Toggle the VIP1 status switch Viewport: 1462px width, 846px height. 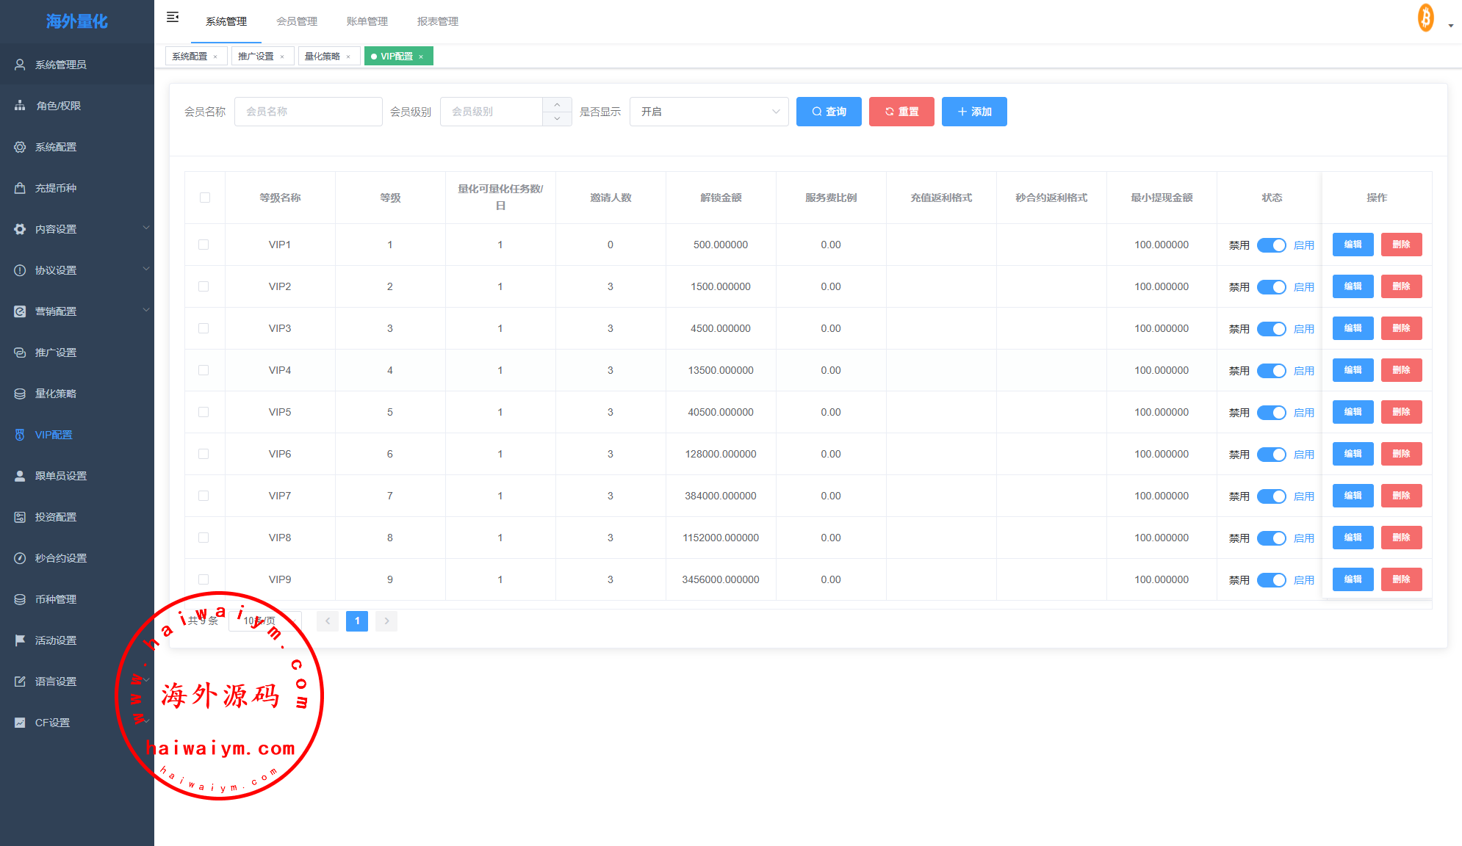[1271, 245]
